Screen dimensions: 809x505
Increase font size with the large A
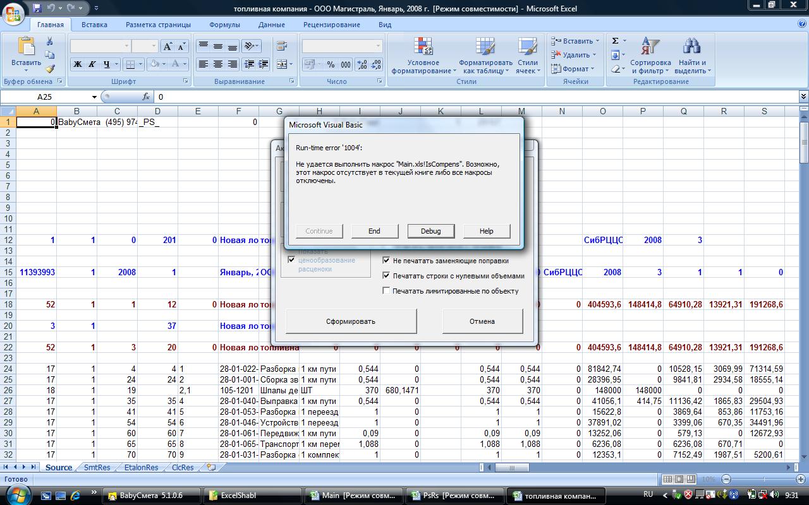167,46
